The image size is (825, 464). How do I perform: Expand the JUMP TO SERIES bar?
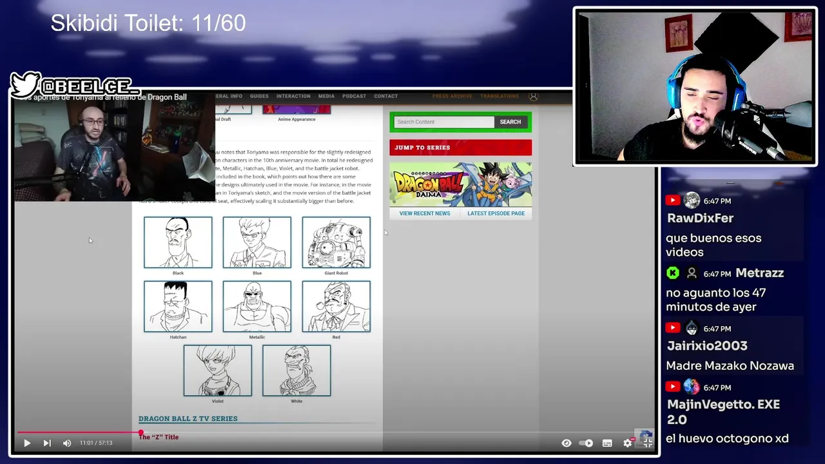point(460,148)
